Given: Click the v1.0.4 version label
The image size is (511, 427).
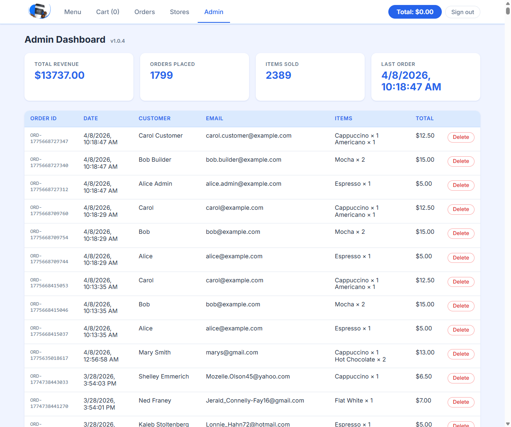Looking at the screenshot, I should click(118, 41).
